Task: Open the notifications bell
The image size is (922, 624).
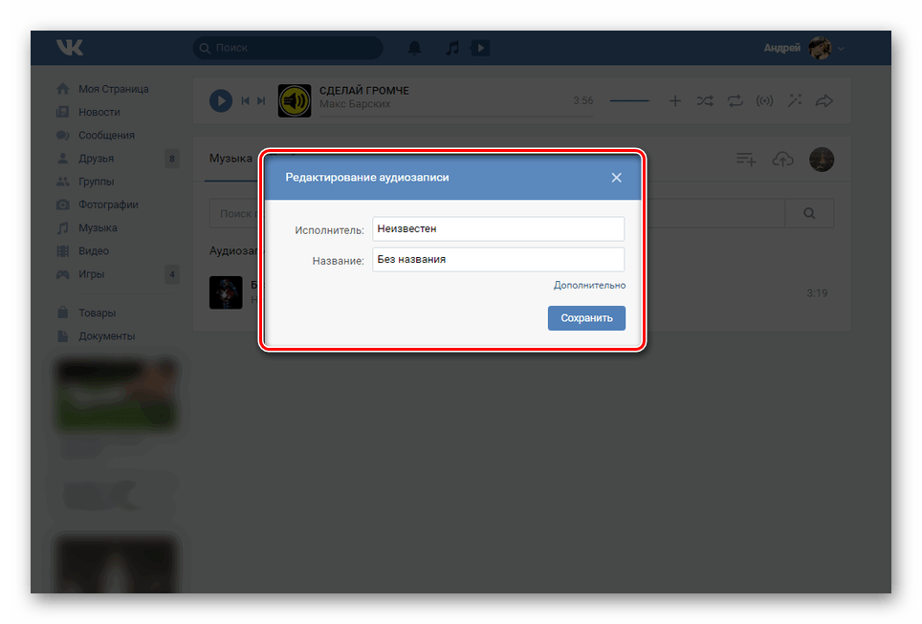Action: point(414,48)
